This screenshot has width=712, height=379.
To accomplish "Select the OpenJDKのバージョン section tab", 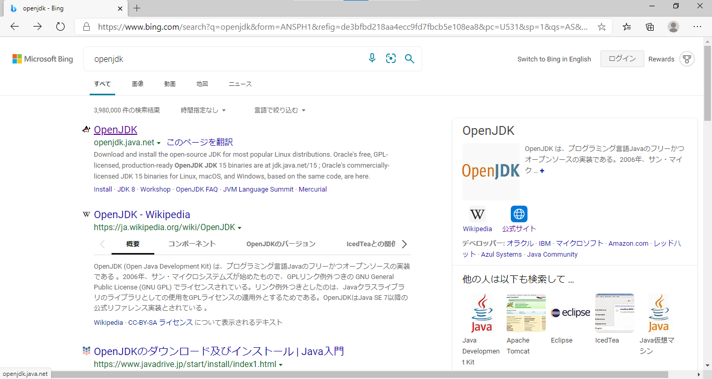I will (281, 244).
